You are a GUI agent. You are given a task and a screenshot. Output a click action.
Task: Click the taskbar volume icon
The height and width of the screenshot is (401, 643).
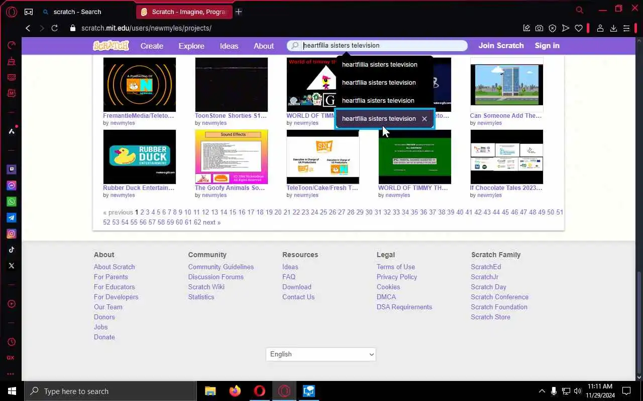pos(577,391)
